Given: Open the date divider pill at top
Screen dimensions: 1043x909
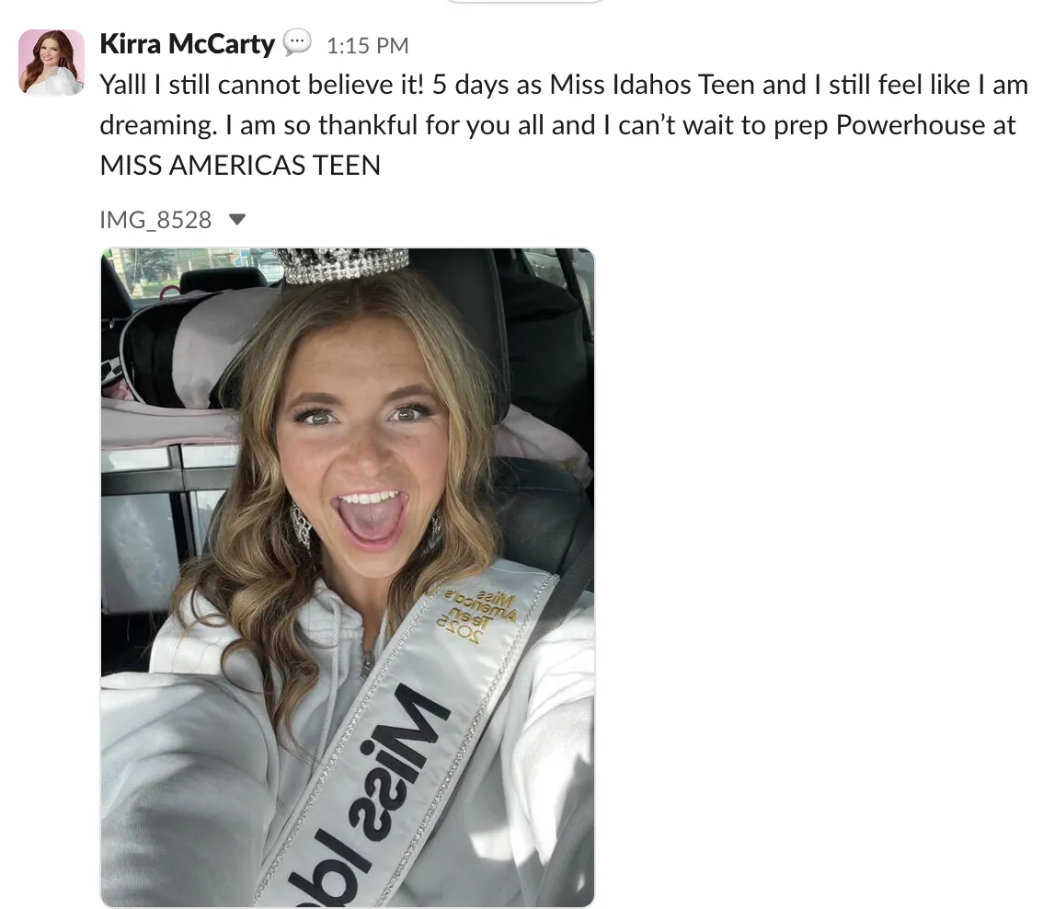Looking at the screenshot, I should click(523, 1).
